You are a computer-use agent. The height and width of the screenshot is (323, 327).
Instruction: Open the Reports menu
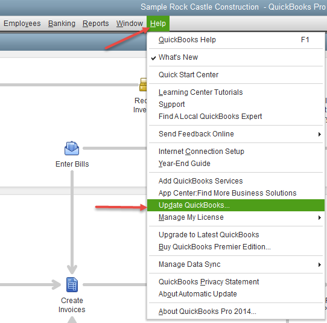click(96, 24)
